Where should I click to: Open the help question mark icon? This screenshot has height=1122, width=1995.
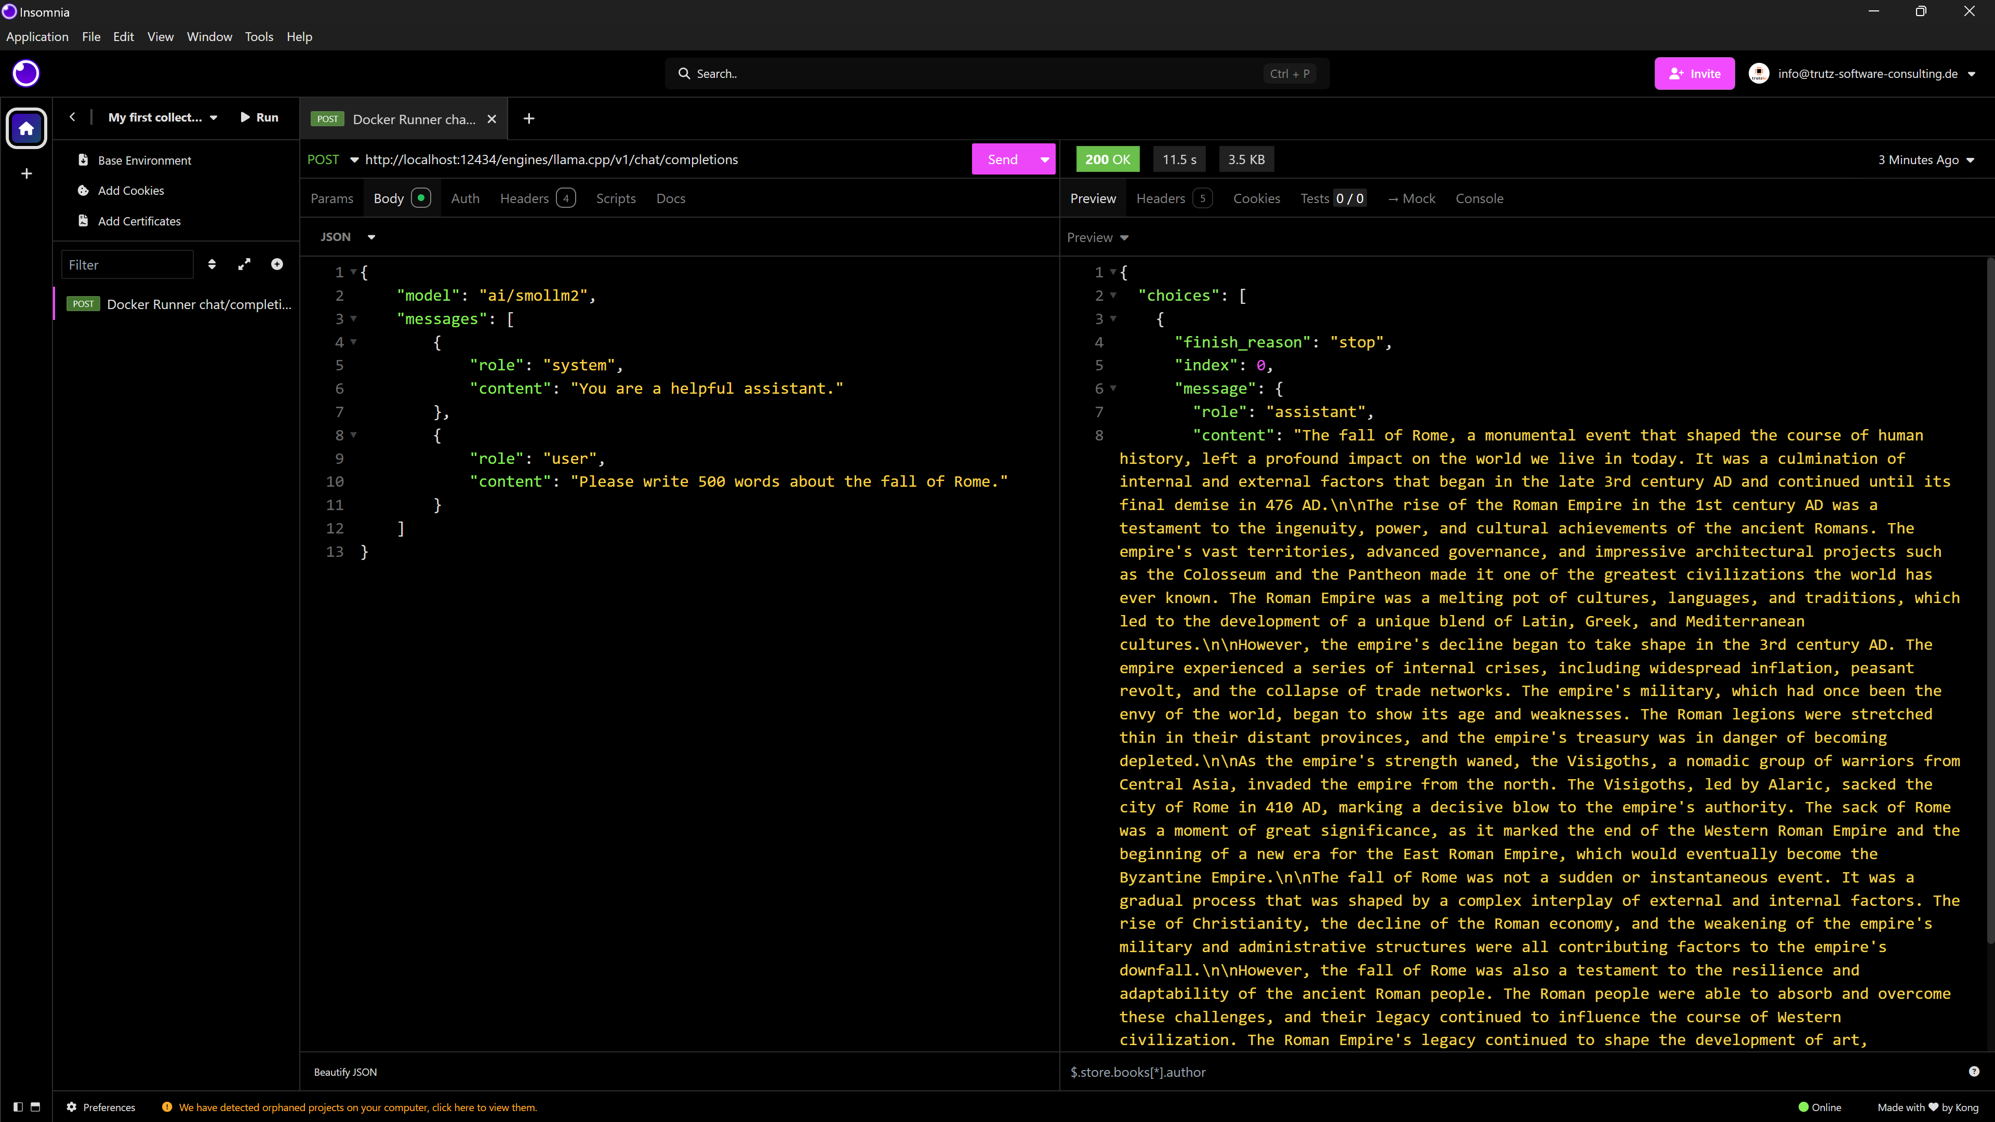click(1973, 1072)
